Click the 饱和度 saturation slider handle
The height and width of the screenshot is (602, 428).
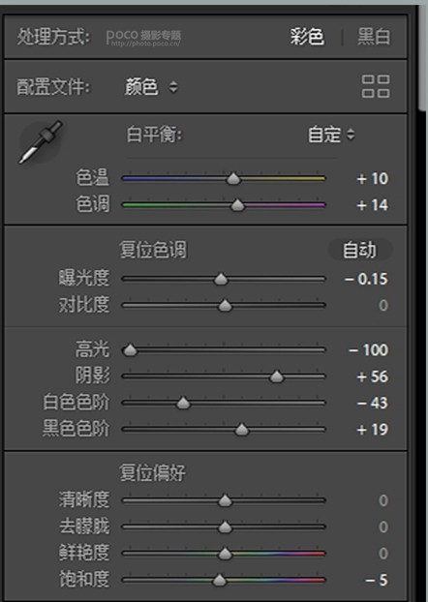coord(220,580)
